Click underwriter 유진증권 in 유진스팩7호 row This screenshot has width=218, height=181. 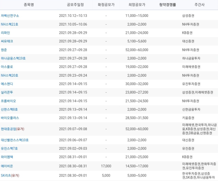[188, 149]
